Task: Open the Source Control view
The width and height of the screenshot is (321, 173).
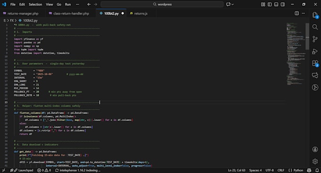Action: (315, 39)
